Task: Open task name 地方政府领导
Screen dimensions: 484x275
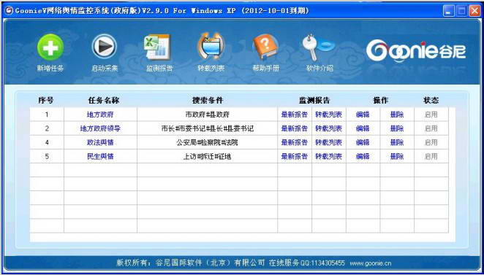Action: pyautogui.click(x=100, y=128)
